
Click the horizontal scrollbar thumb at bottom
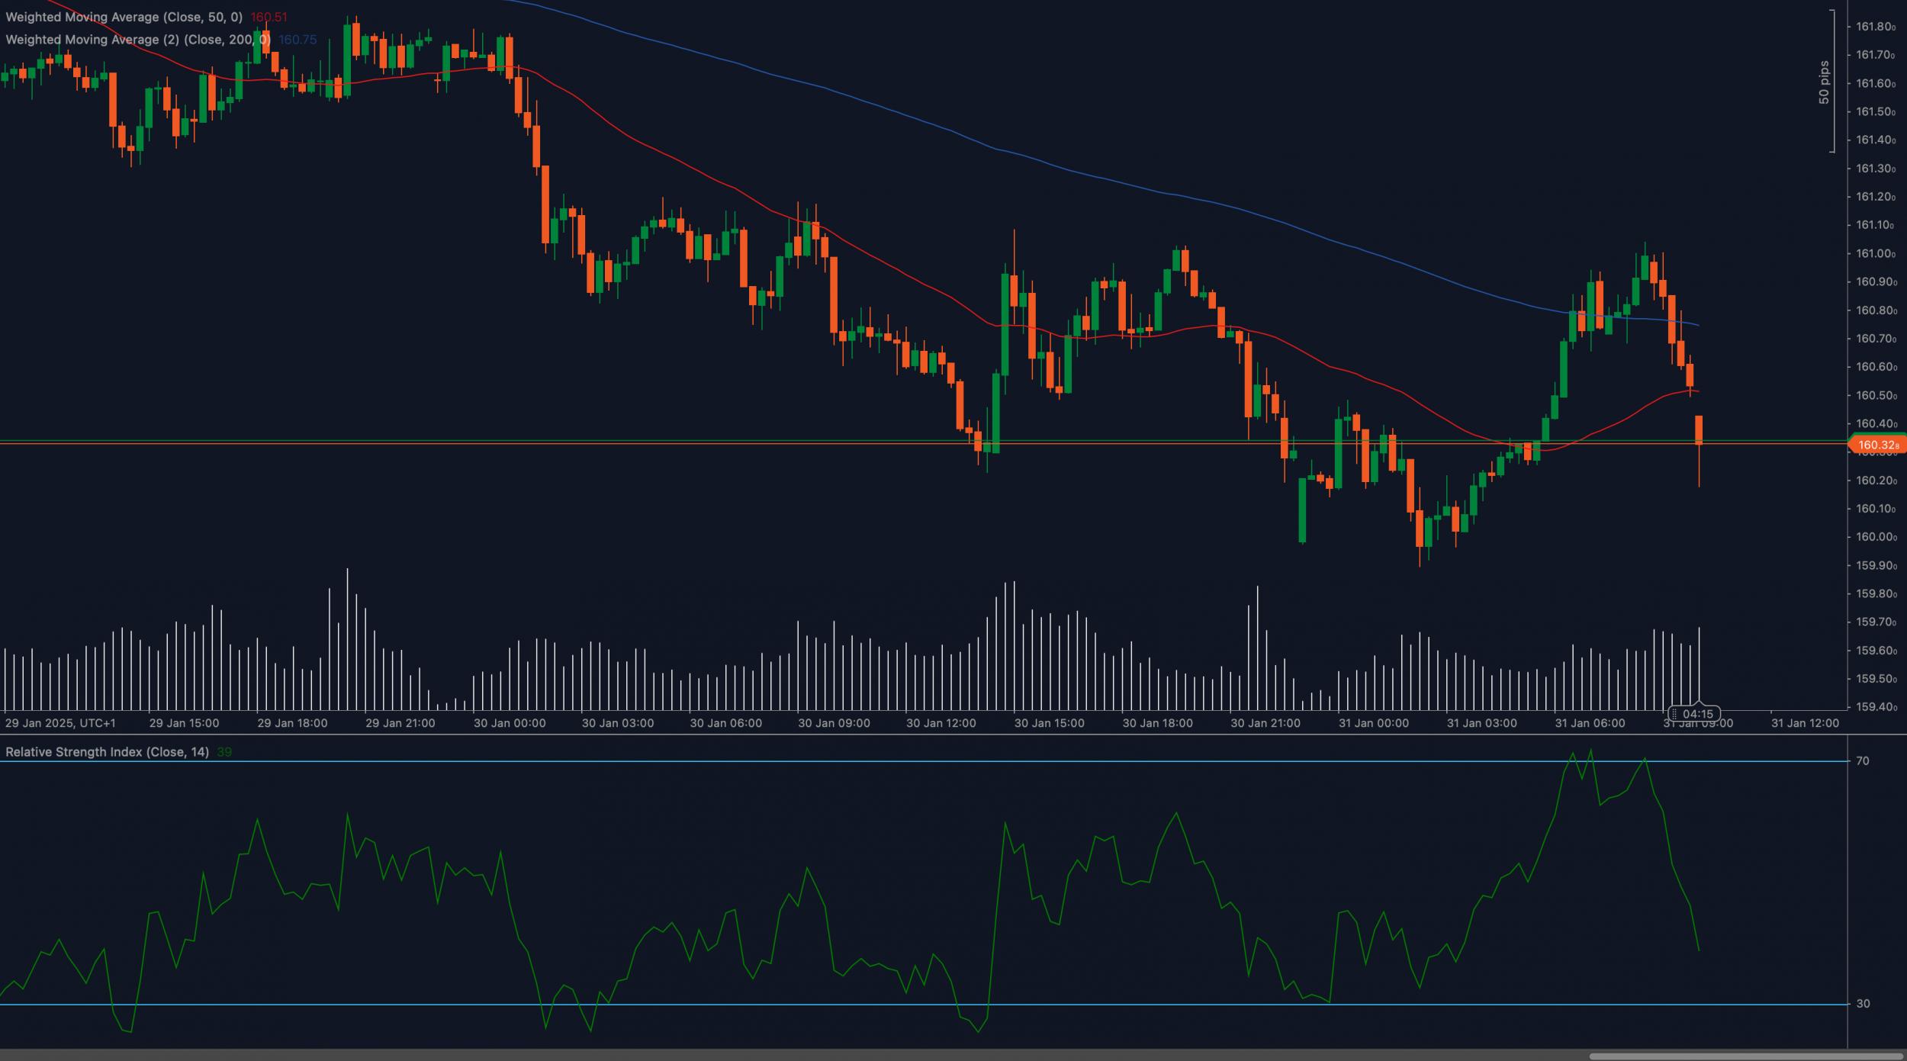coord(1746,1056)
